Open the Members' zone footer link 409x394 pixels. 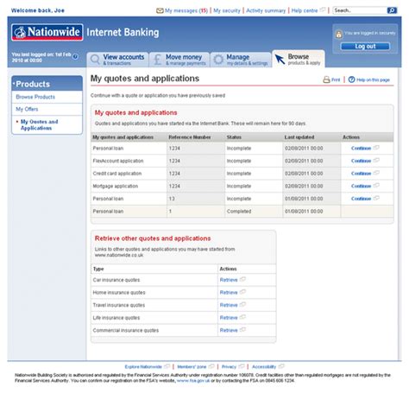tap(192, 366)
